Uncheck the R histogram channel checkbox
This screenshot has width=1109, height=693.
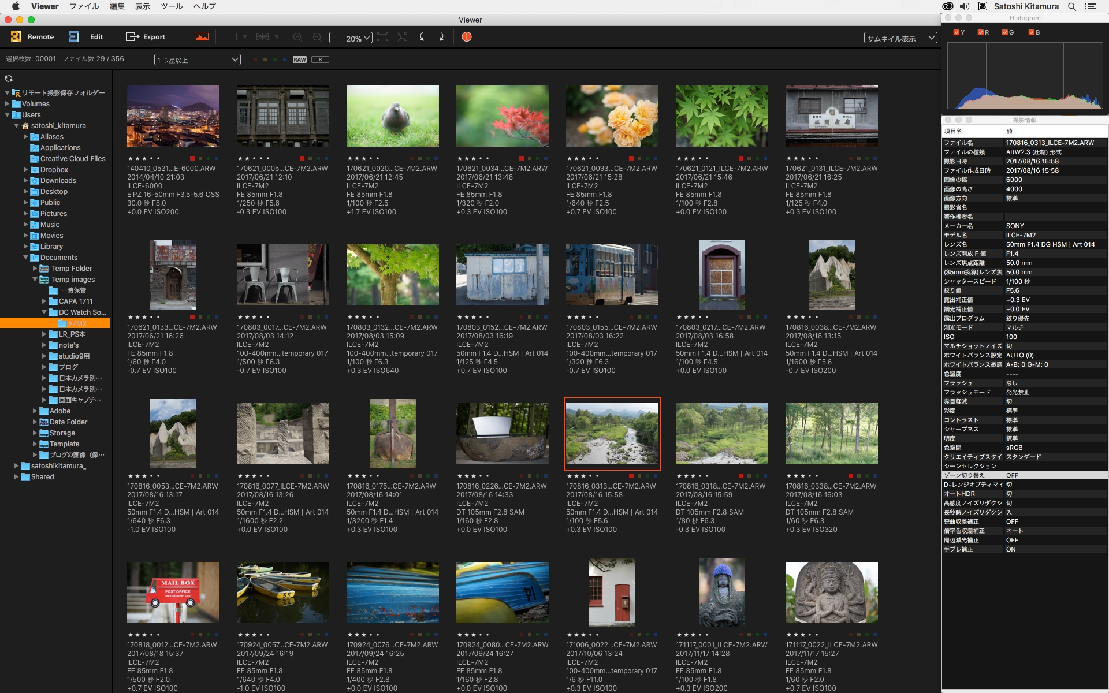[980, 32]
